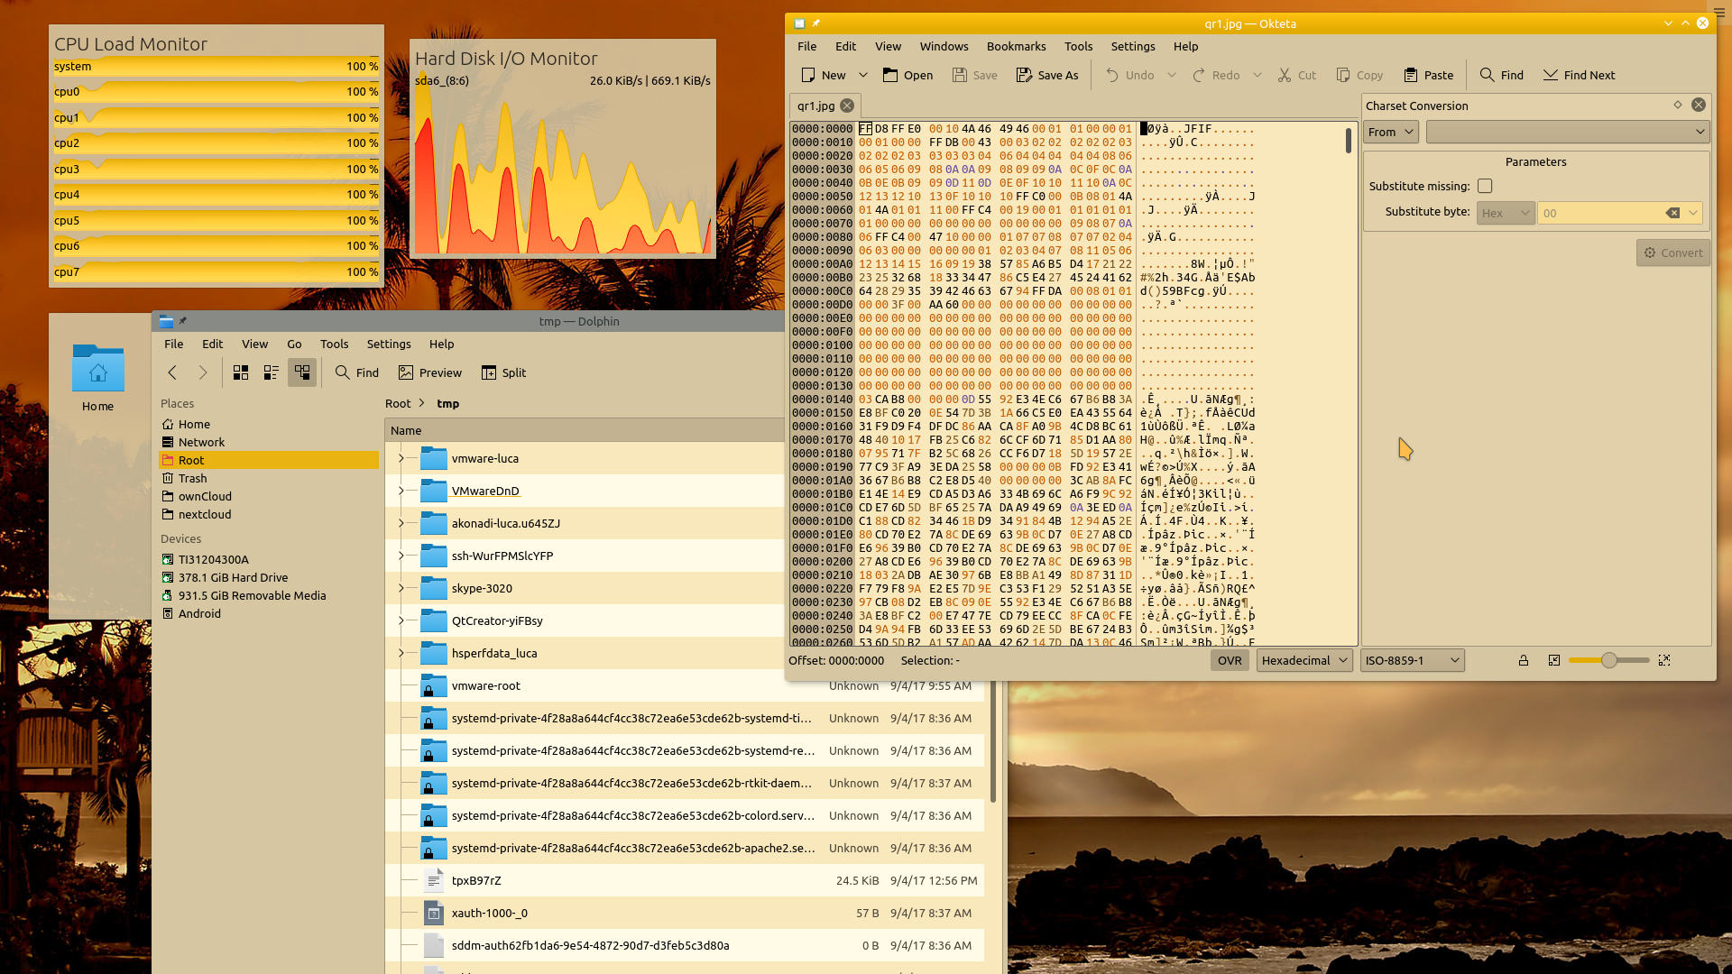Close the Charset Conversion panel
This screenshot has height=974, width=1732.
point(1699,105)
